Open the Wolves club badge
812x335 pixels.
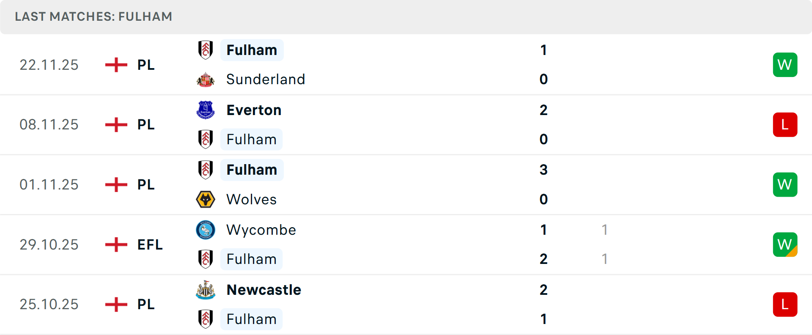pos(206,199)
